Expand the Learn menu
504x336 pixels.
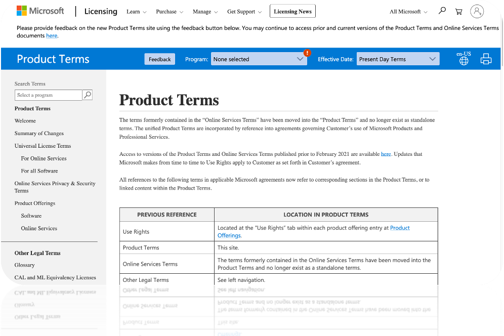[136, 12]
